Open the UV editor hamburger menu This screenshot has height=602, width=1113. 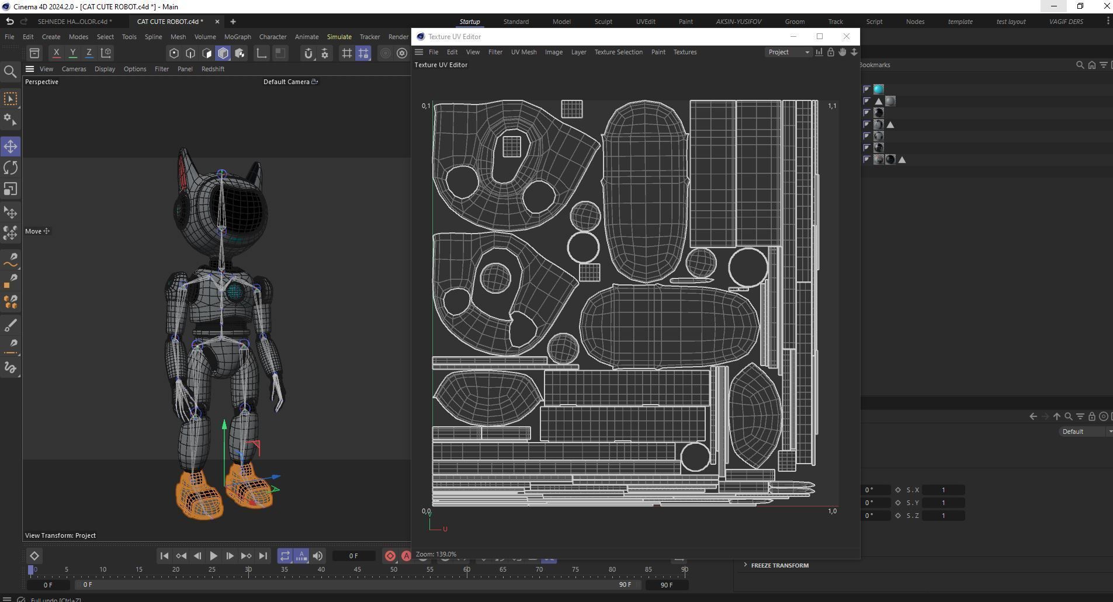[419, 52]
